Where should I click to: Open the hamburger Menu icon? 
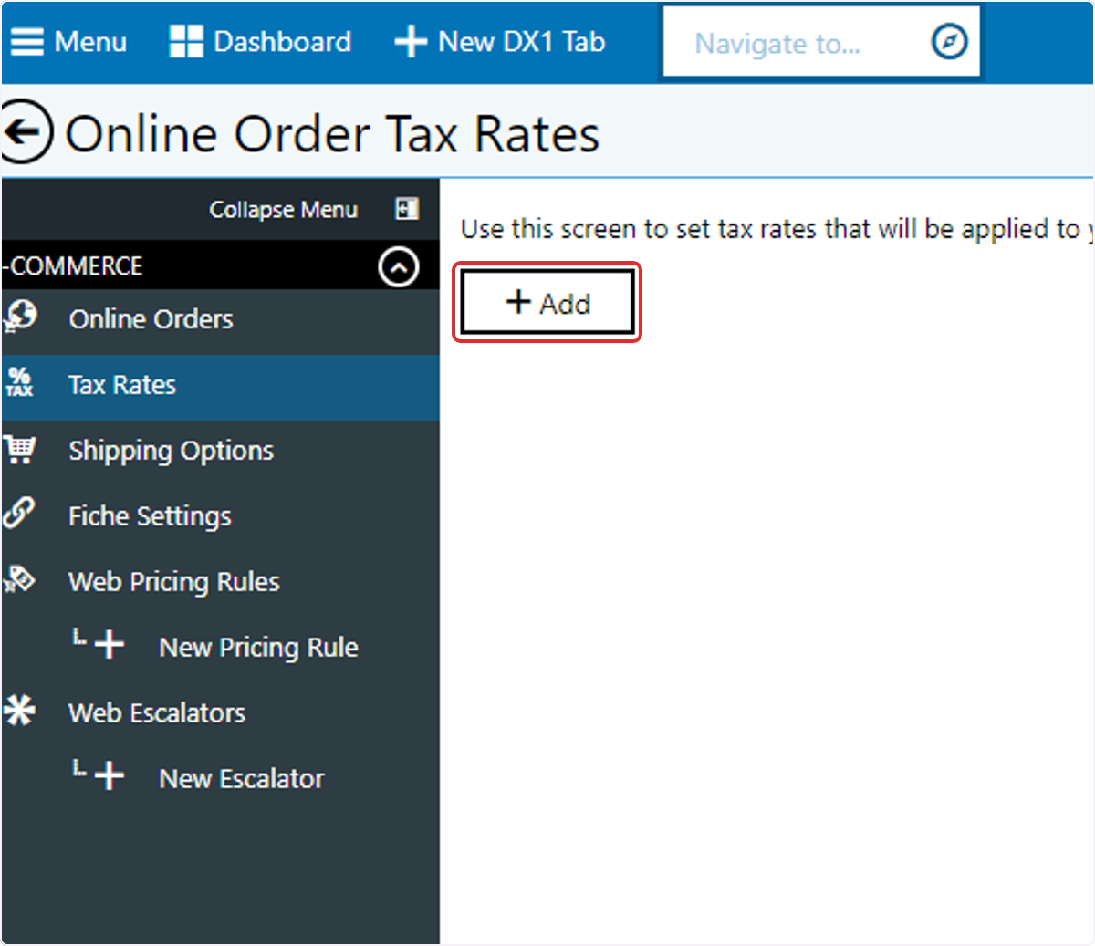(x=27, y=42)
